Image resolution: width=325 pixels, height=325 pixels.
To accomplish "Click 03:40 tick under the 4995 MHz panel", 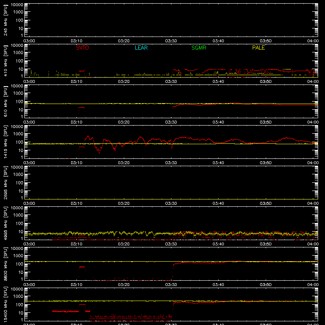I will click(x=218, y=244).
